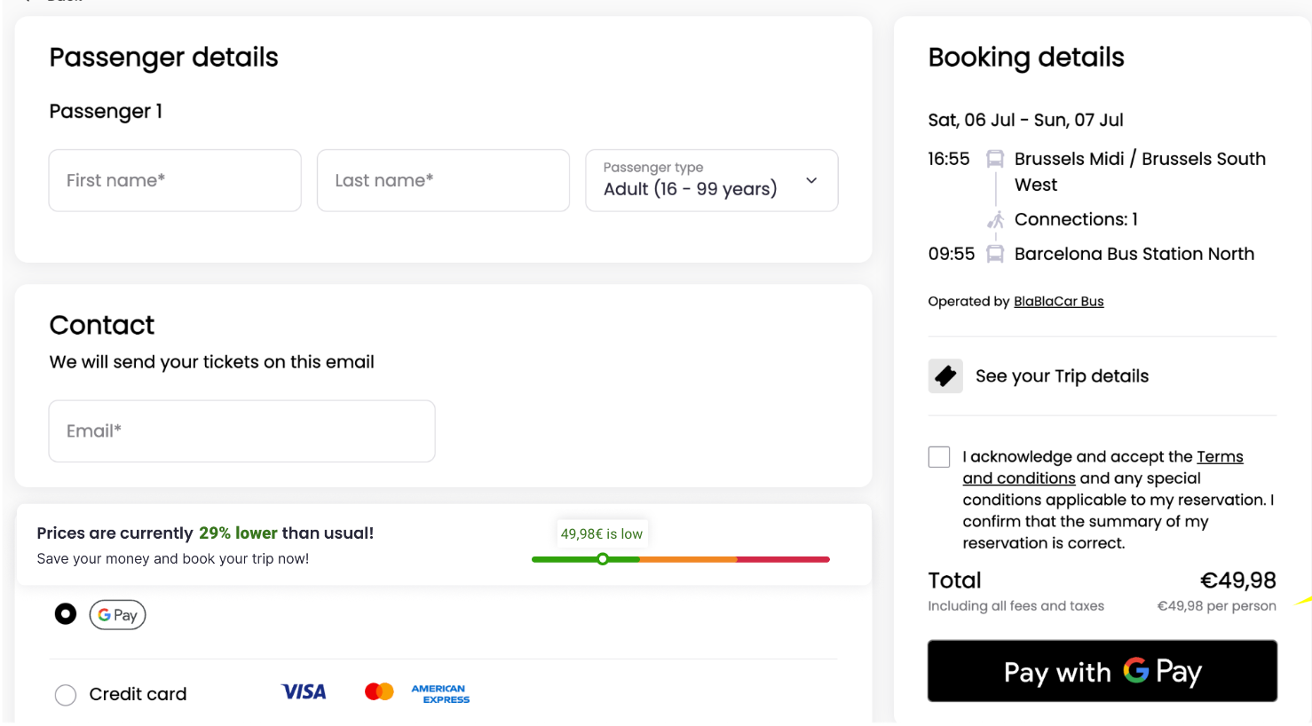Accept the terms and conditions checkbox
The image size is (1312, 726).
tap(939, 457)
